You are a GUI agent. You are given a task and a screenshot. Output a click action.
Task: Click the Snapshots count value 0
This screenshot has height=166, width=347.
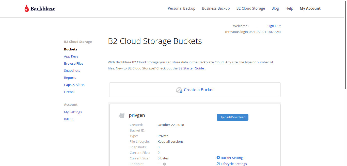click(159, 147)
